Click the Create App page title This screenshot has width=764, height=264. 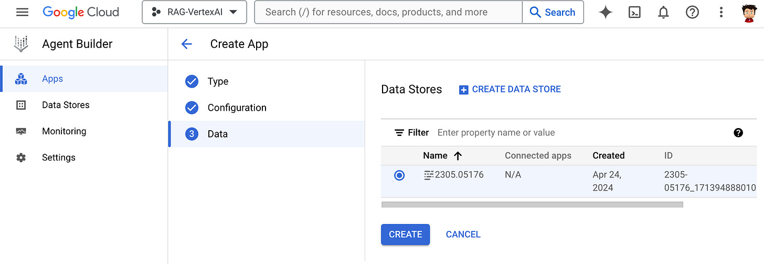[x=239, y=44]
